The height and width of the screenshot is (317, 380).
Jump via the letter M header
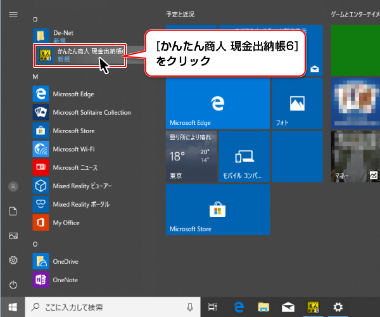click(x=35, y=77)
